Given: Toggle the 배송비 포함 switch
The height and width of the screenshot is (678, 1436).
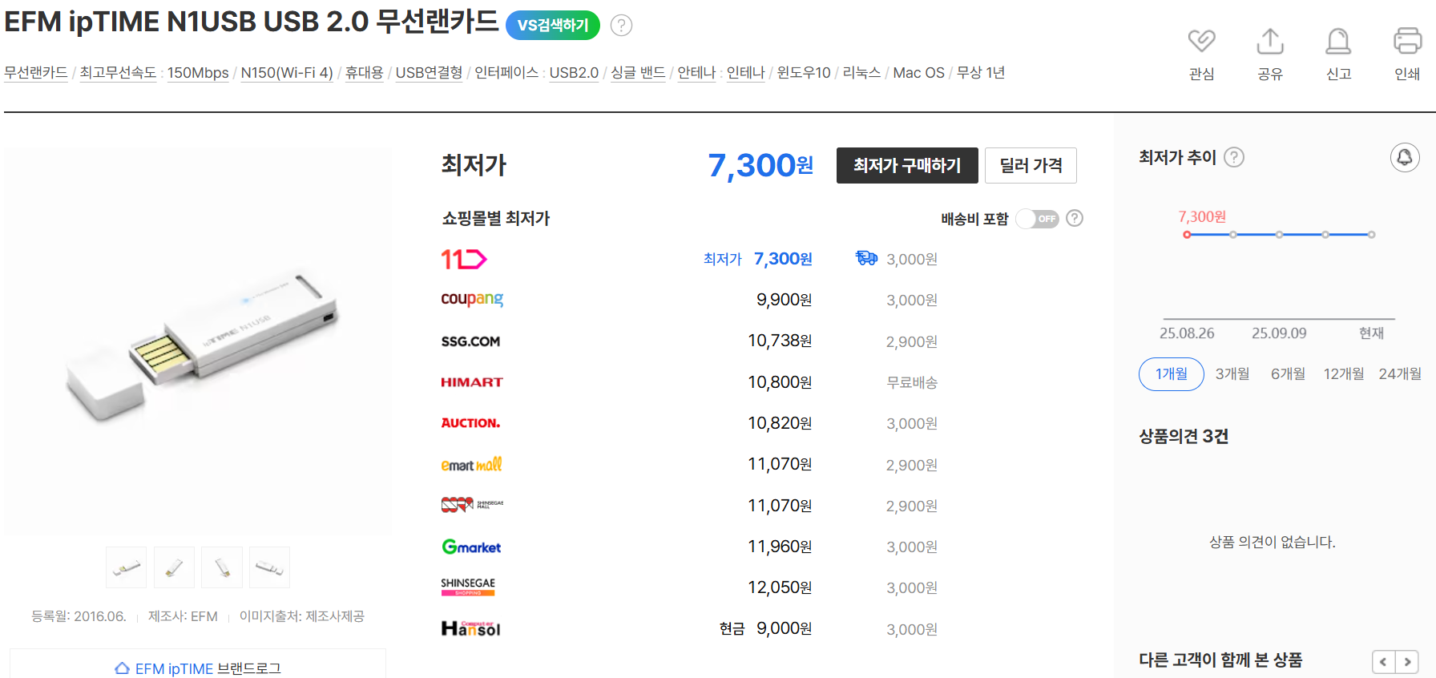Looking at the screenshot, I should click(x=1037, y=219).
